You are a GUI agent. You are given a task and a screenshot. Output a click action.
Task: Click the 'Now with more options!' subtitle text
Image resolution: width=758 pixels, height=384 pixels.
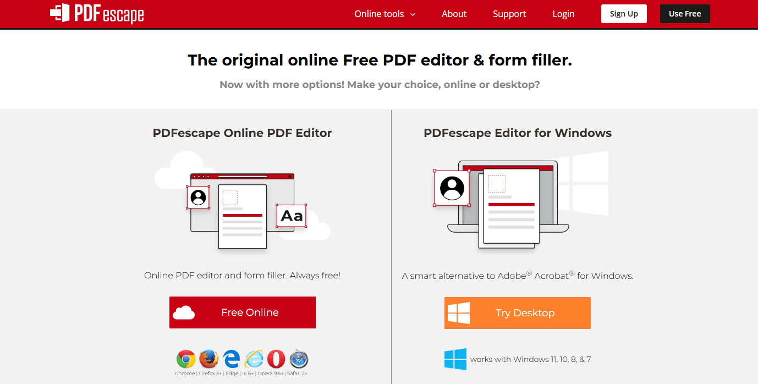coord(380,85)
